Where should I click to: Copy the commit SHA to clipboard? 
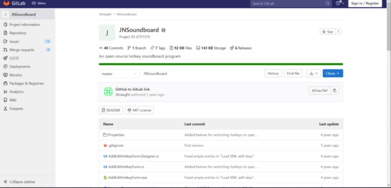[335, 91]
